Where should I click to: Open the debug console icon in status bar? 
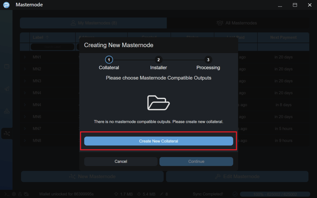[x=6, y=194]
